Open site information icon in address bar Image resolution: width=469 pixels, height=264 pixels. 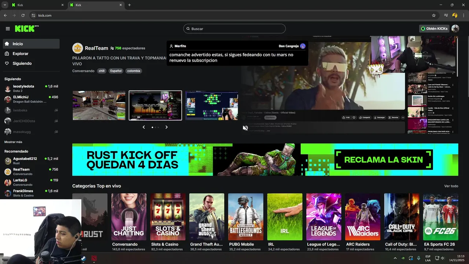[33, 15]
